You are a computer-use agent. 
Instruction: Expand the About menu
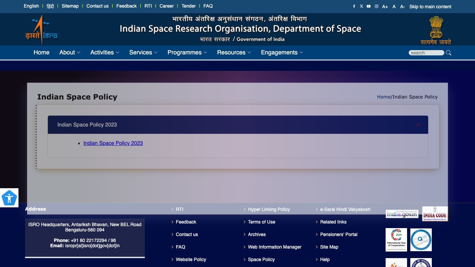click(70, 52)
